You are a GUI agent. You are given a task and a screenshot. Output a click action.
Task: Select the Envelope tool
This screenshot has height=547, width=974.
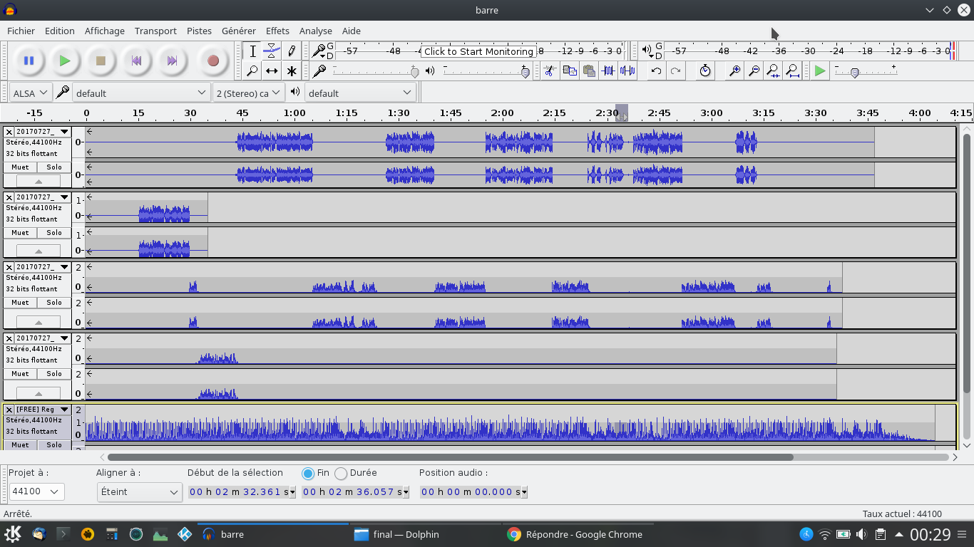272,51
